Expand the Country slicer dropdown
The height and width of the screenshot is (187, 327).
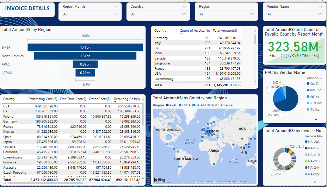coord(158,14)
